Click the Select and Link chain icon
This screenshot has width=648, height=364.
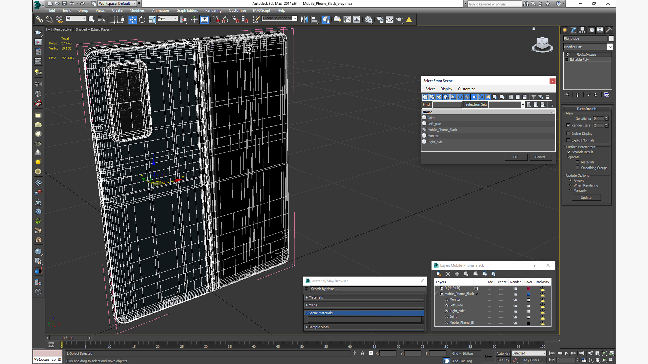click(39, 20)
